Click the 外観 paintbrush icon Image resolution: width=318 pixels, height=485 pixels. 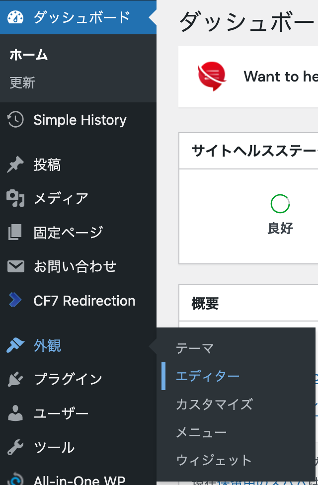click(15, 345)
